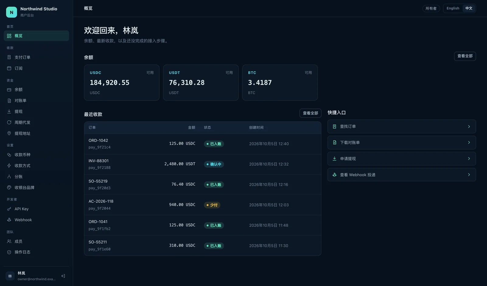Click the API Key key icon
The width and height of the screenshot is (487, 286).
point(9,209)
